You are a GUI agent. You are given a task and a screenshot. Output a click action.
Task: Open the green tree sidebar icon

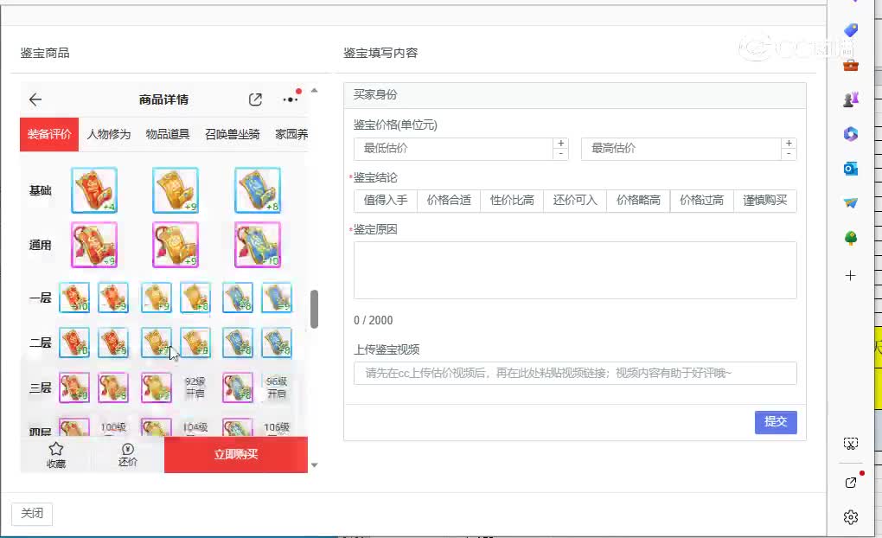click(x=851, y=238)
